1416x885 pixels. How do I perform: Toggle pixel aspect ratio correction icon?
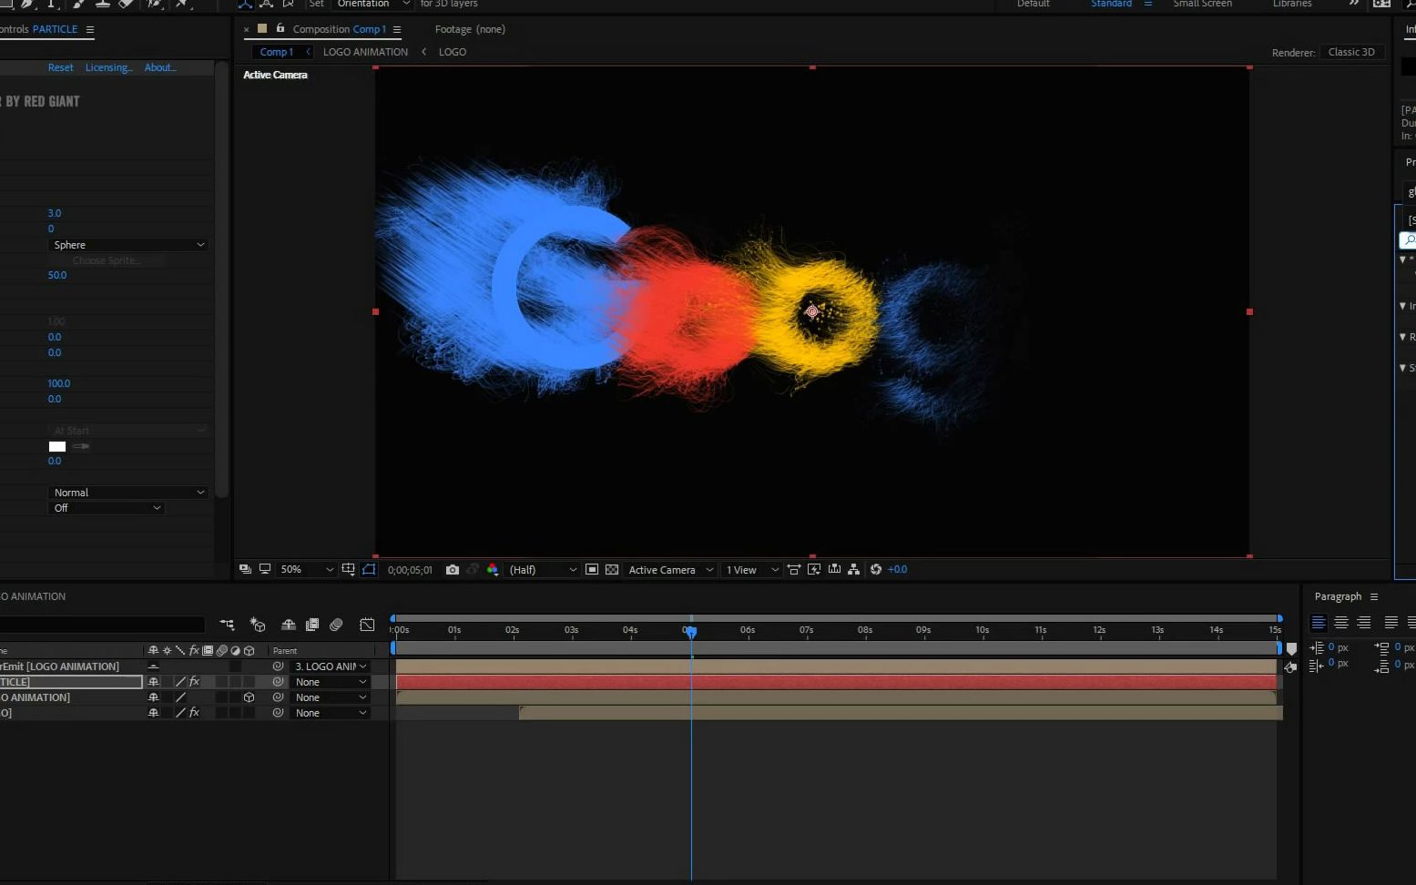pyautogui.click(x=794, y=570)
